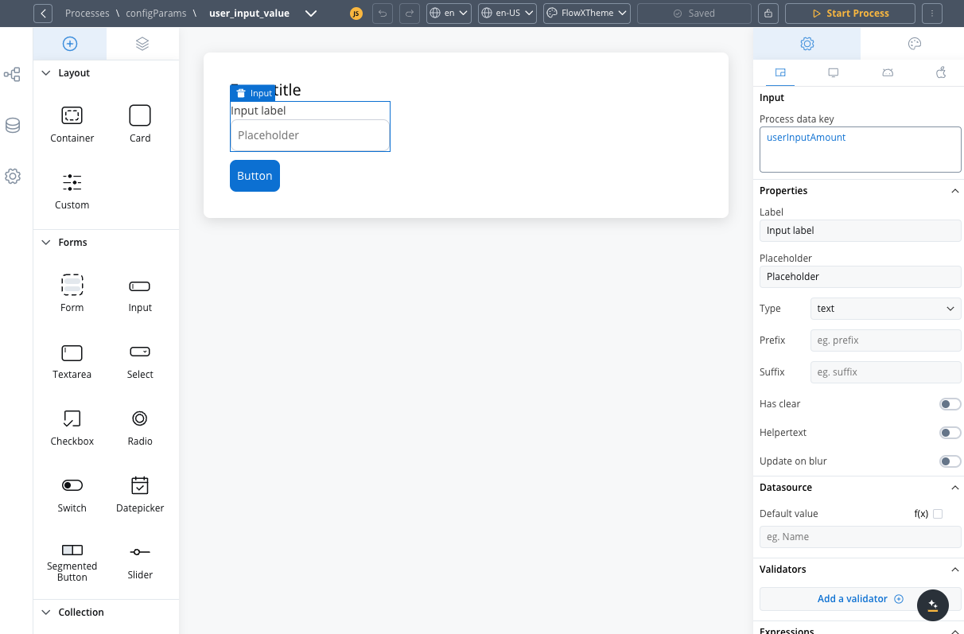Viewport: 964px width, 634px height.
Task: Click the Start Process button
Action: click(x=851, y=14)
